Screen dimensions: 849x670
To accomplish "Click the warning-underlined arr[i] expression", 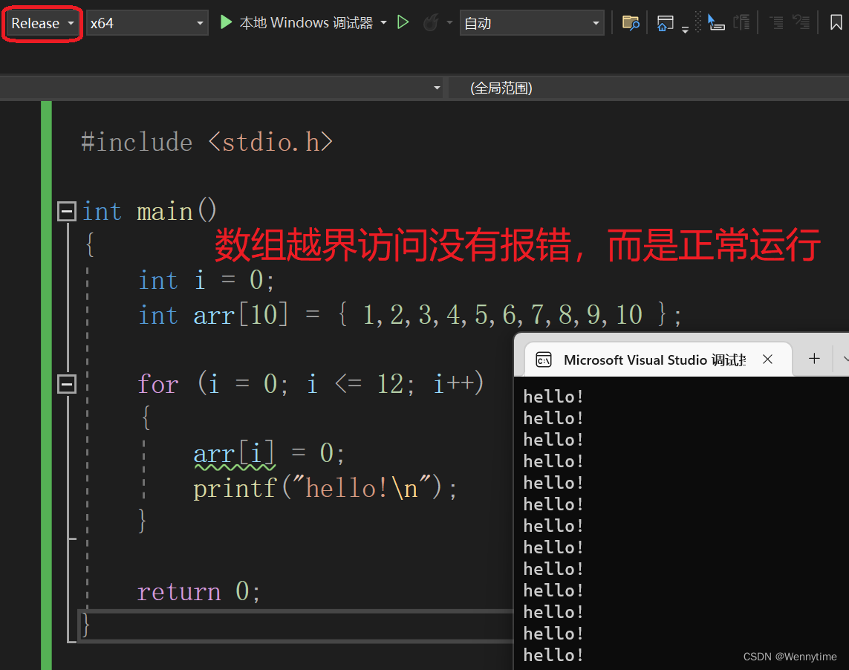I will tap(234, 454).
